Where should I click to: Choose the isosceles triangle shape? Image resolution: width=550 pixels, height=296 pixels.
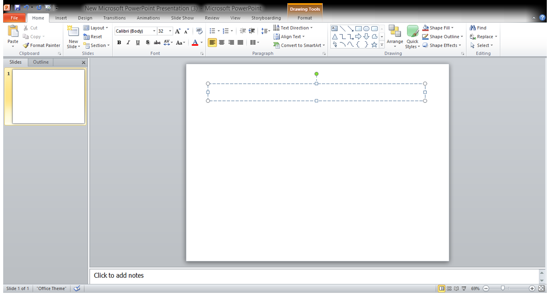[334, 37]
